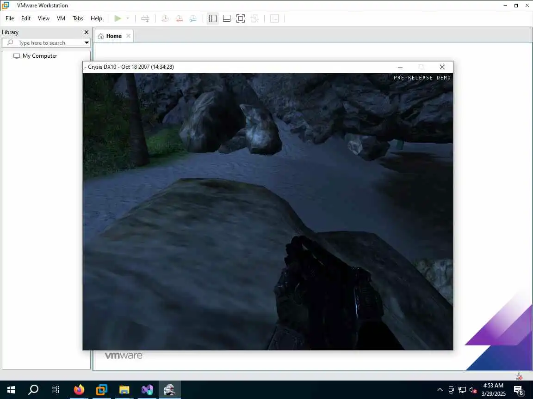Open the Windows Start menu
Image resolution: width=533 pixels, height=399 pixels.
point(11,389)
